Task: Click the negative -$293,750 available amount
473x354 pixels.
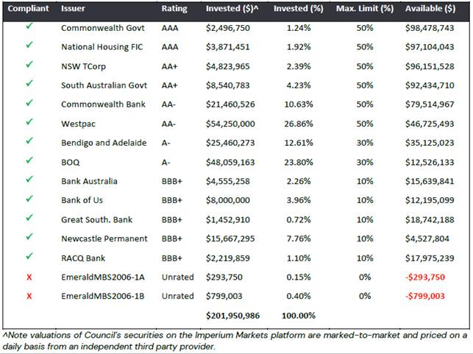Action: coord(425,277)
